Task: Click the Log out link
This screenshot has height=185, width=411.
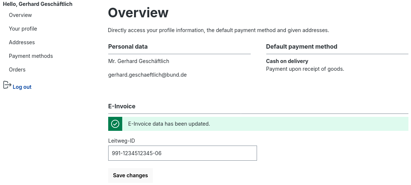Action: pyautogui.click(x=22, y=87)
